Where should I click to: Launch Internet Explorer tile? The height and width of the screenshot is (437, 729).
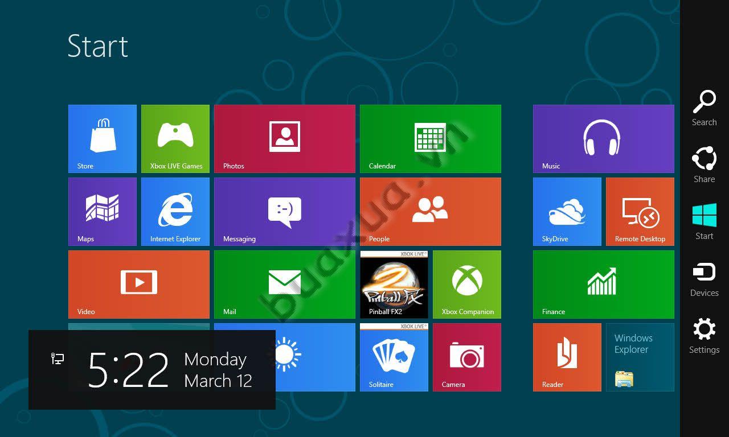point(175,212)
